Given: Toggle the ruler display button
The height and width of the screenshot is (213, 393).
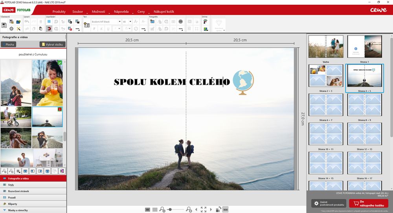Looking at the screenshot, I should (226, 209).
